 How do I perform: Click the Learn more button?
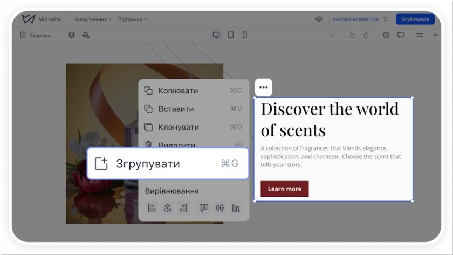(x=284, y=189)
